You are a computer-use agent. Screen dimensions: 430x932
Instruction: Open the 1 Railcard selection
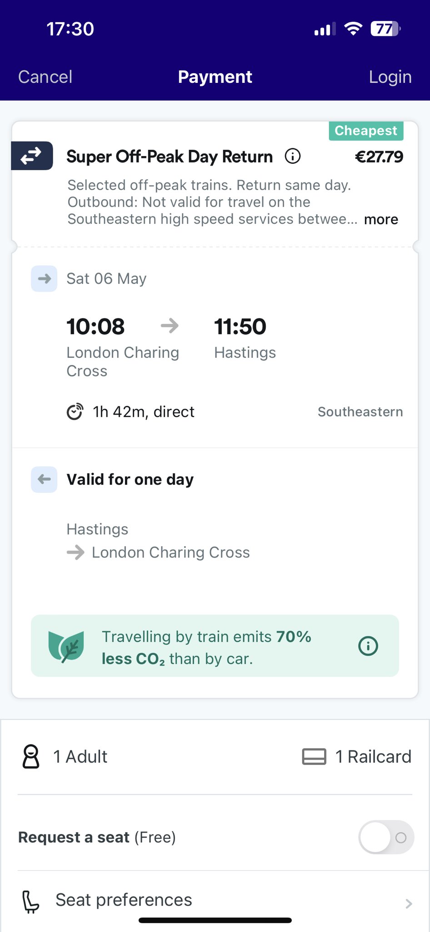pos(373,756)
